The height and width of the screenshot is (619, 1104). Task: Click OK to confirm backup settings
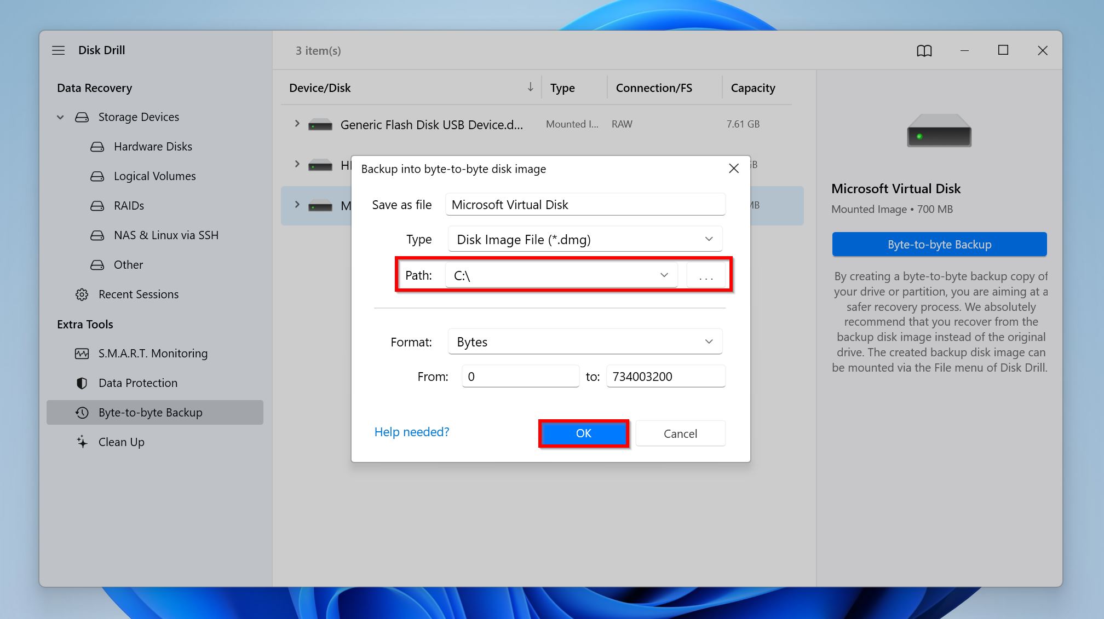[584, 433]
